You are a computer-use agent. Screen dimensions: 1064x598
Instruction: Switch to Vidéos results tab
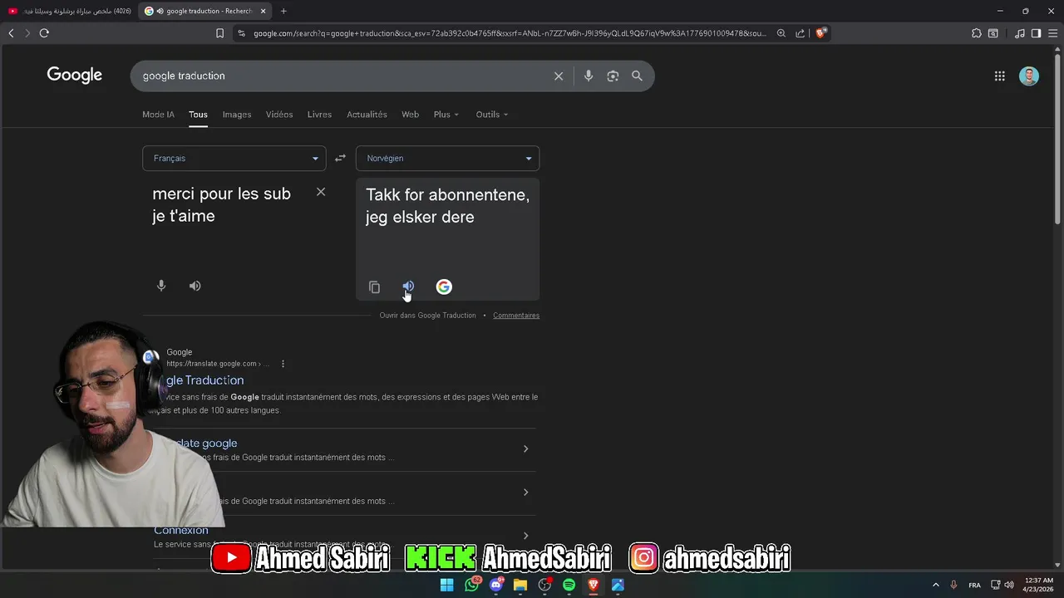click(x=279, y=115)
